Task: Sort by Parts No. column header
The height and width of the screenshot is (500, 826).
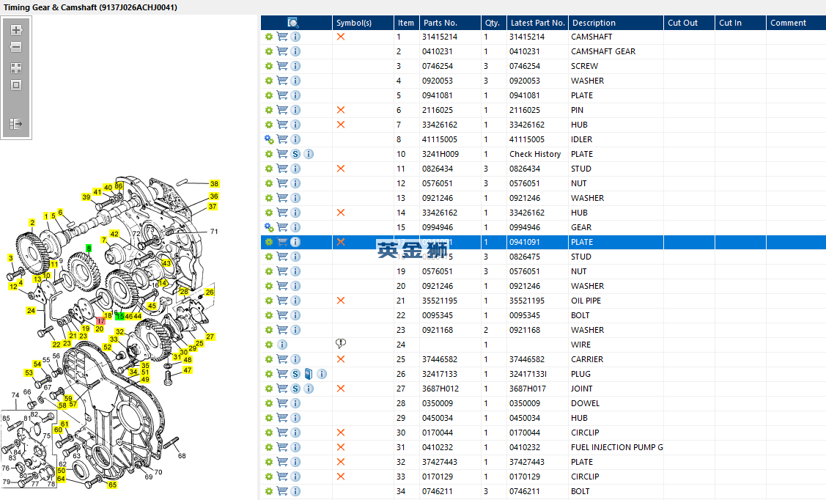Action: pyautogui.click(x=450, y=23)
